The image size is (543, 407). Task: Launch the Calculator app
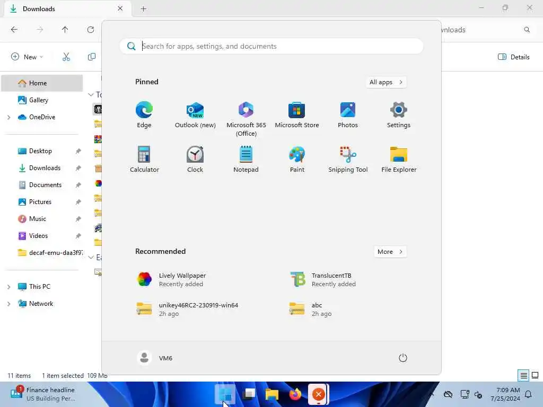pyautogui.click(x=144, y=159)
